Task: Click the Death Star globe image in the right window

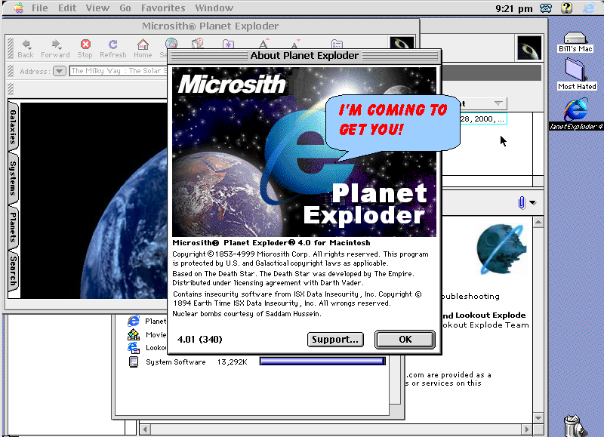Action: 501,249
